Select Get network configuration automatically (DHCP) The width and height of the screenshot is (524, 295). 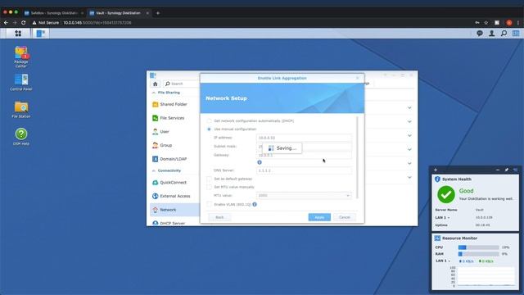(x=210, y=120)
